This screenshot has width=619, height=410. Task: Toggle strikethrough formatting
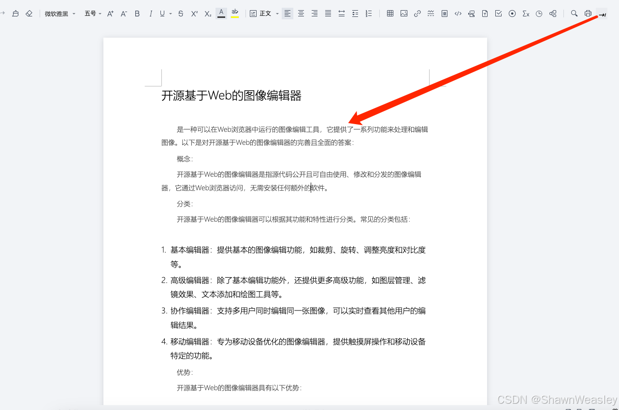click(181, 14)
